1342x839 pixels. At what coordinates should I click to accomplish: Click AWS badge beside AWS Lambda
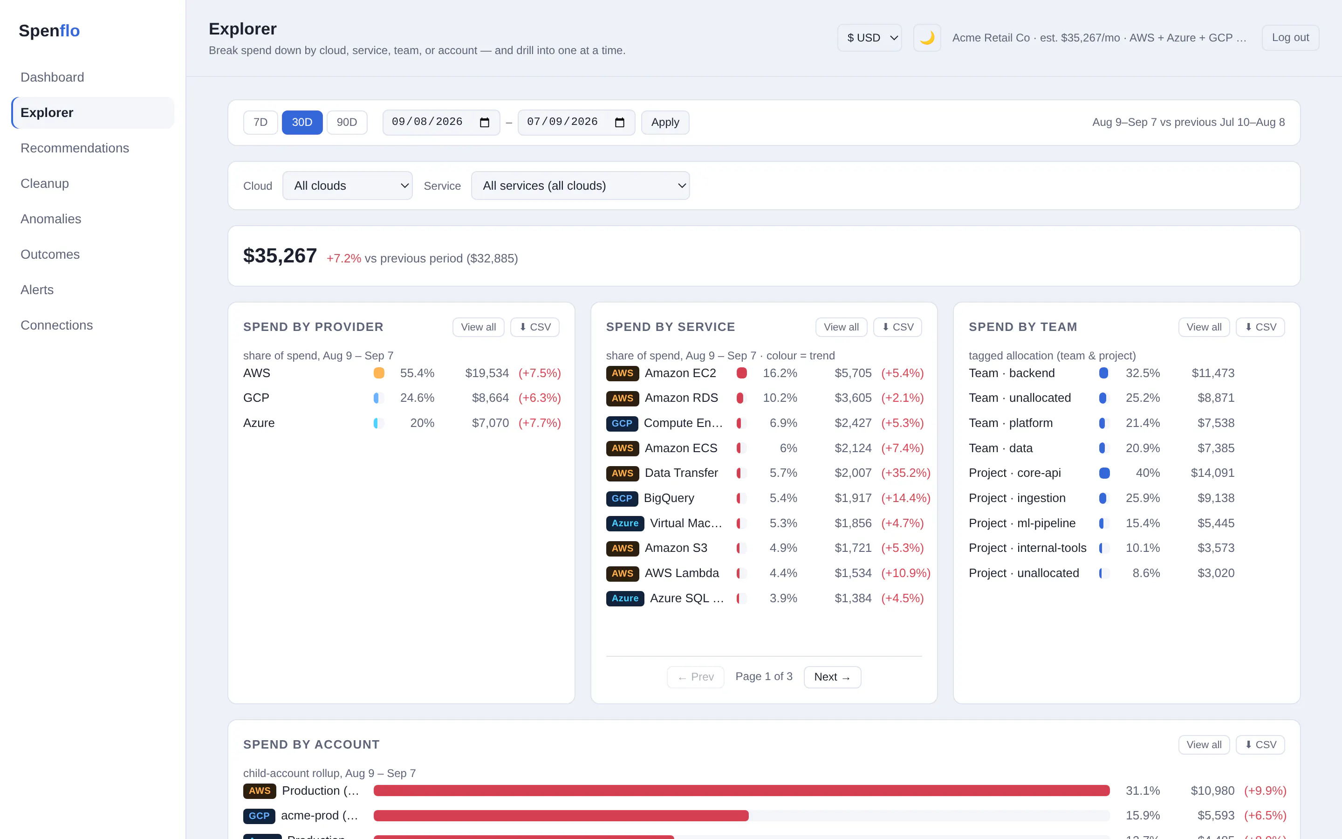click(x=622, y=573)
